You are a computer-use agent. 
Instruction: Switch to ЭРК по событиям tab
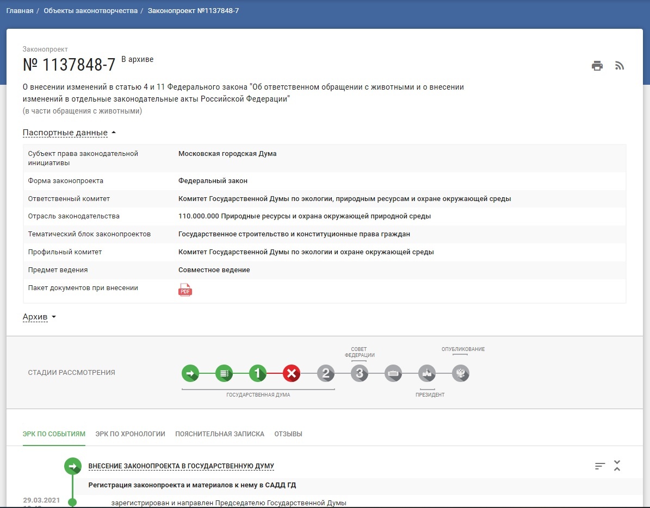[x=54, y=434]
